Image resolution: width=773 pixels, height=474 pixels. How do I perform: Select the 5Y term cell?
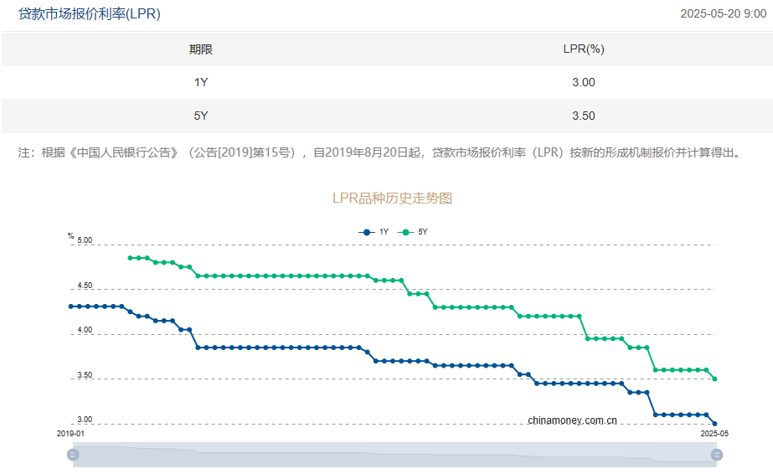[201, 116]
